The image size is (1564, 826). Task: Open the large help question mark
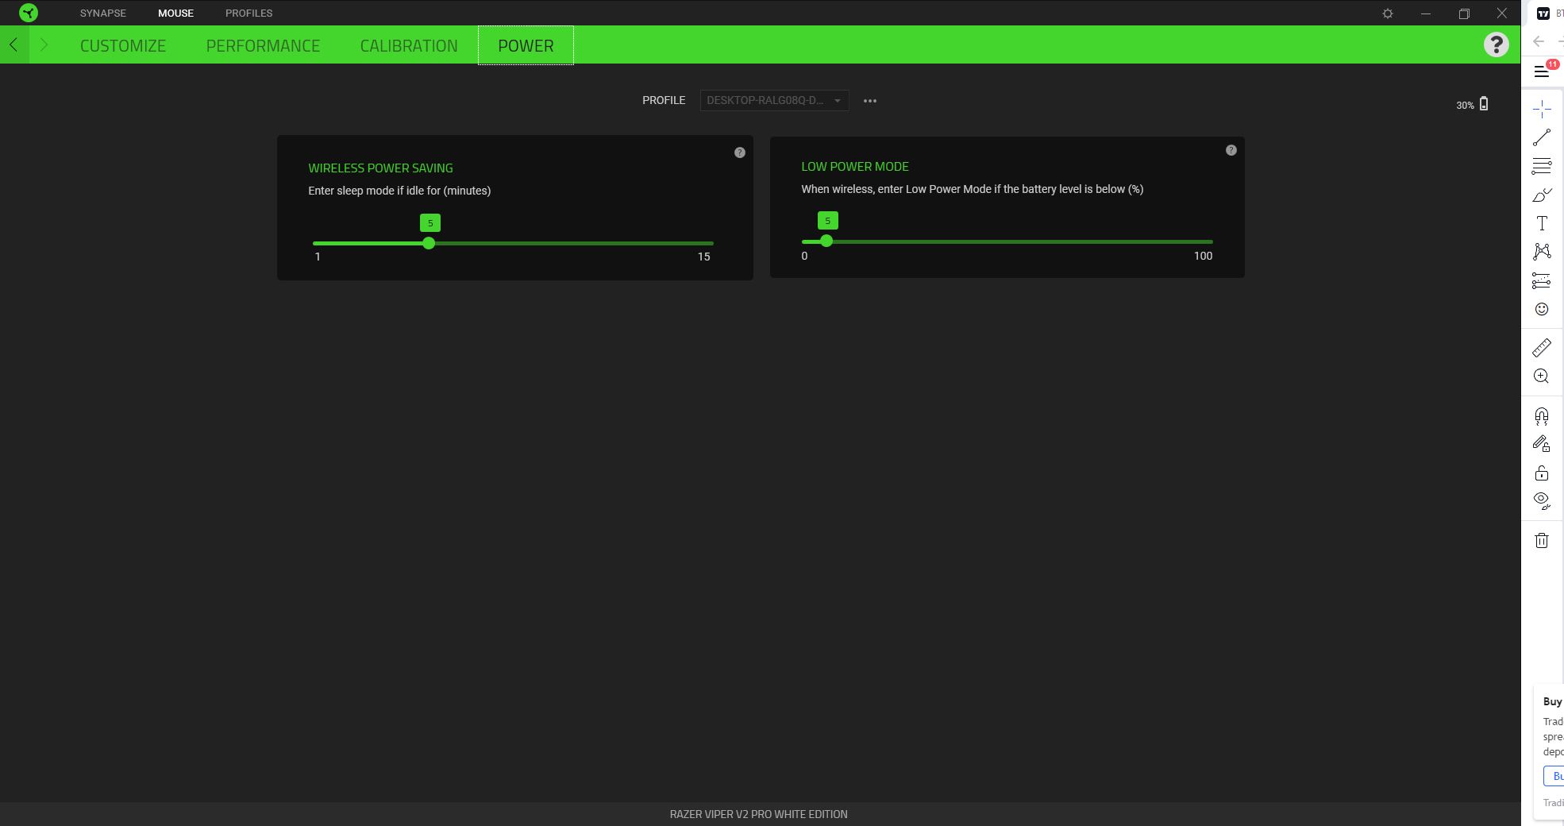pos(1496,44)
